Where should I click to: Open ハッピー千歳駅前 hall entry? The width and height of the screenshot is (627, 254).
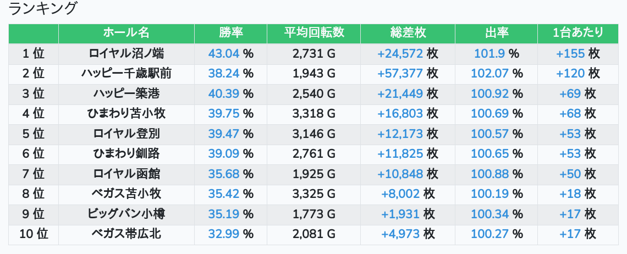[x=126, y=74]
